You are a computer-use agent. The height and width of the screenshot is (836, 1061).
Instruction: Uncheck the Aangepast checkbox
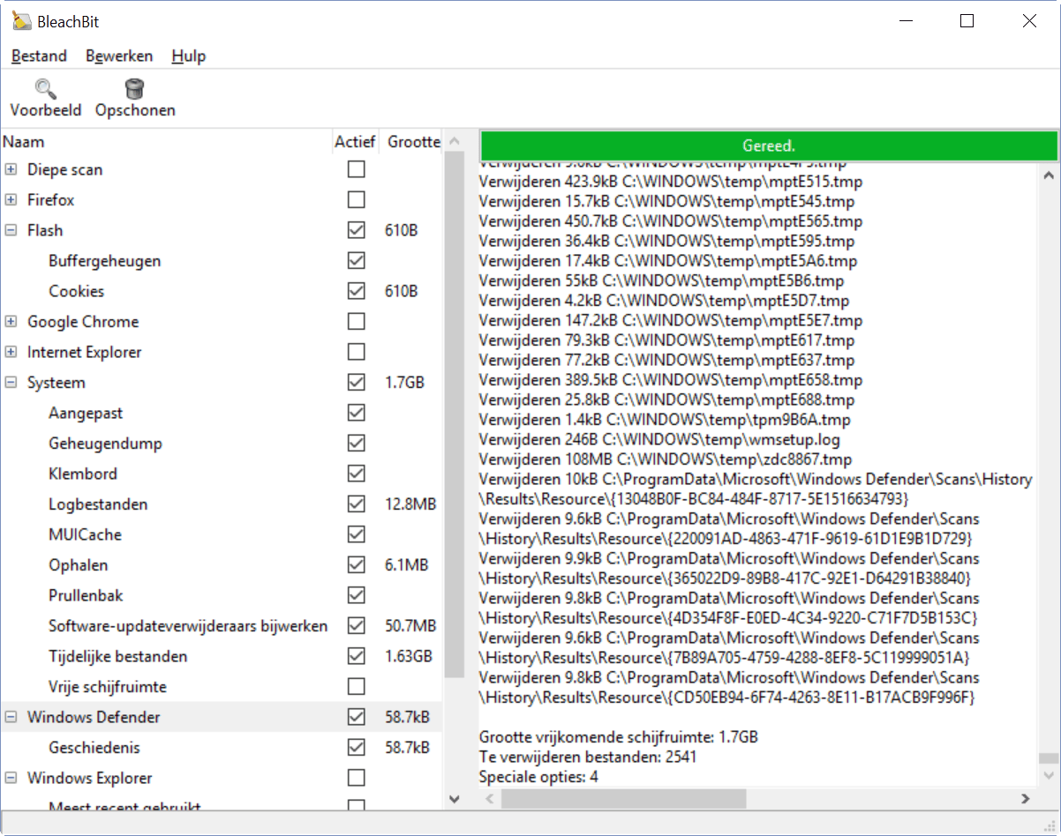(356, 413)
